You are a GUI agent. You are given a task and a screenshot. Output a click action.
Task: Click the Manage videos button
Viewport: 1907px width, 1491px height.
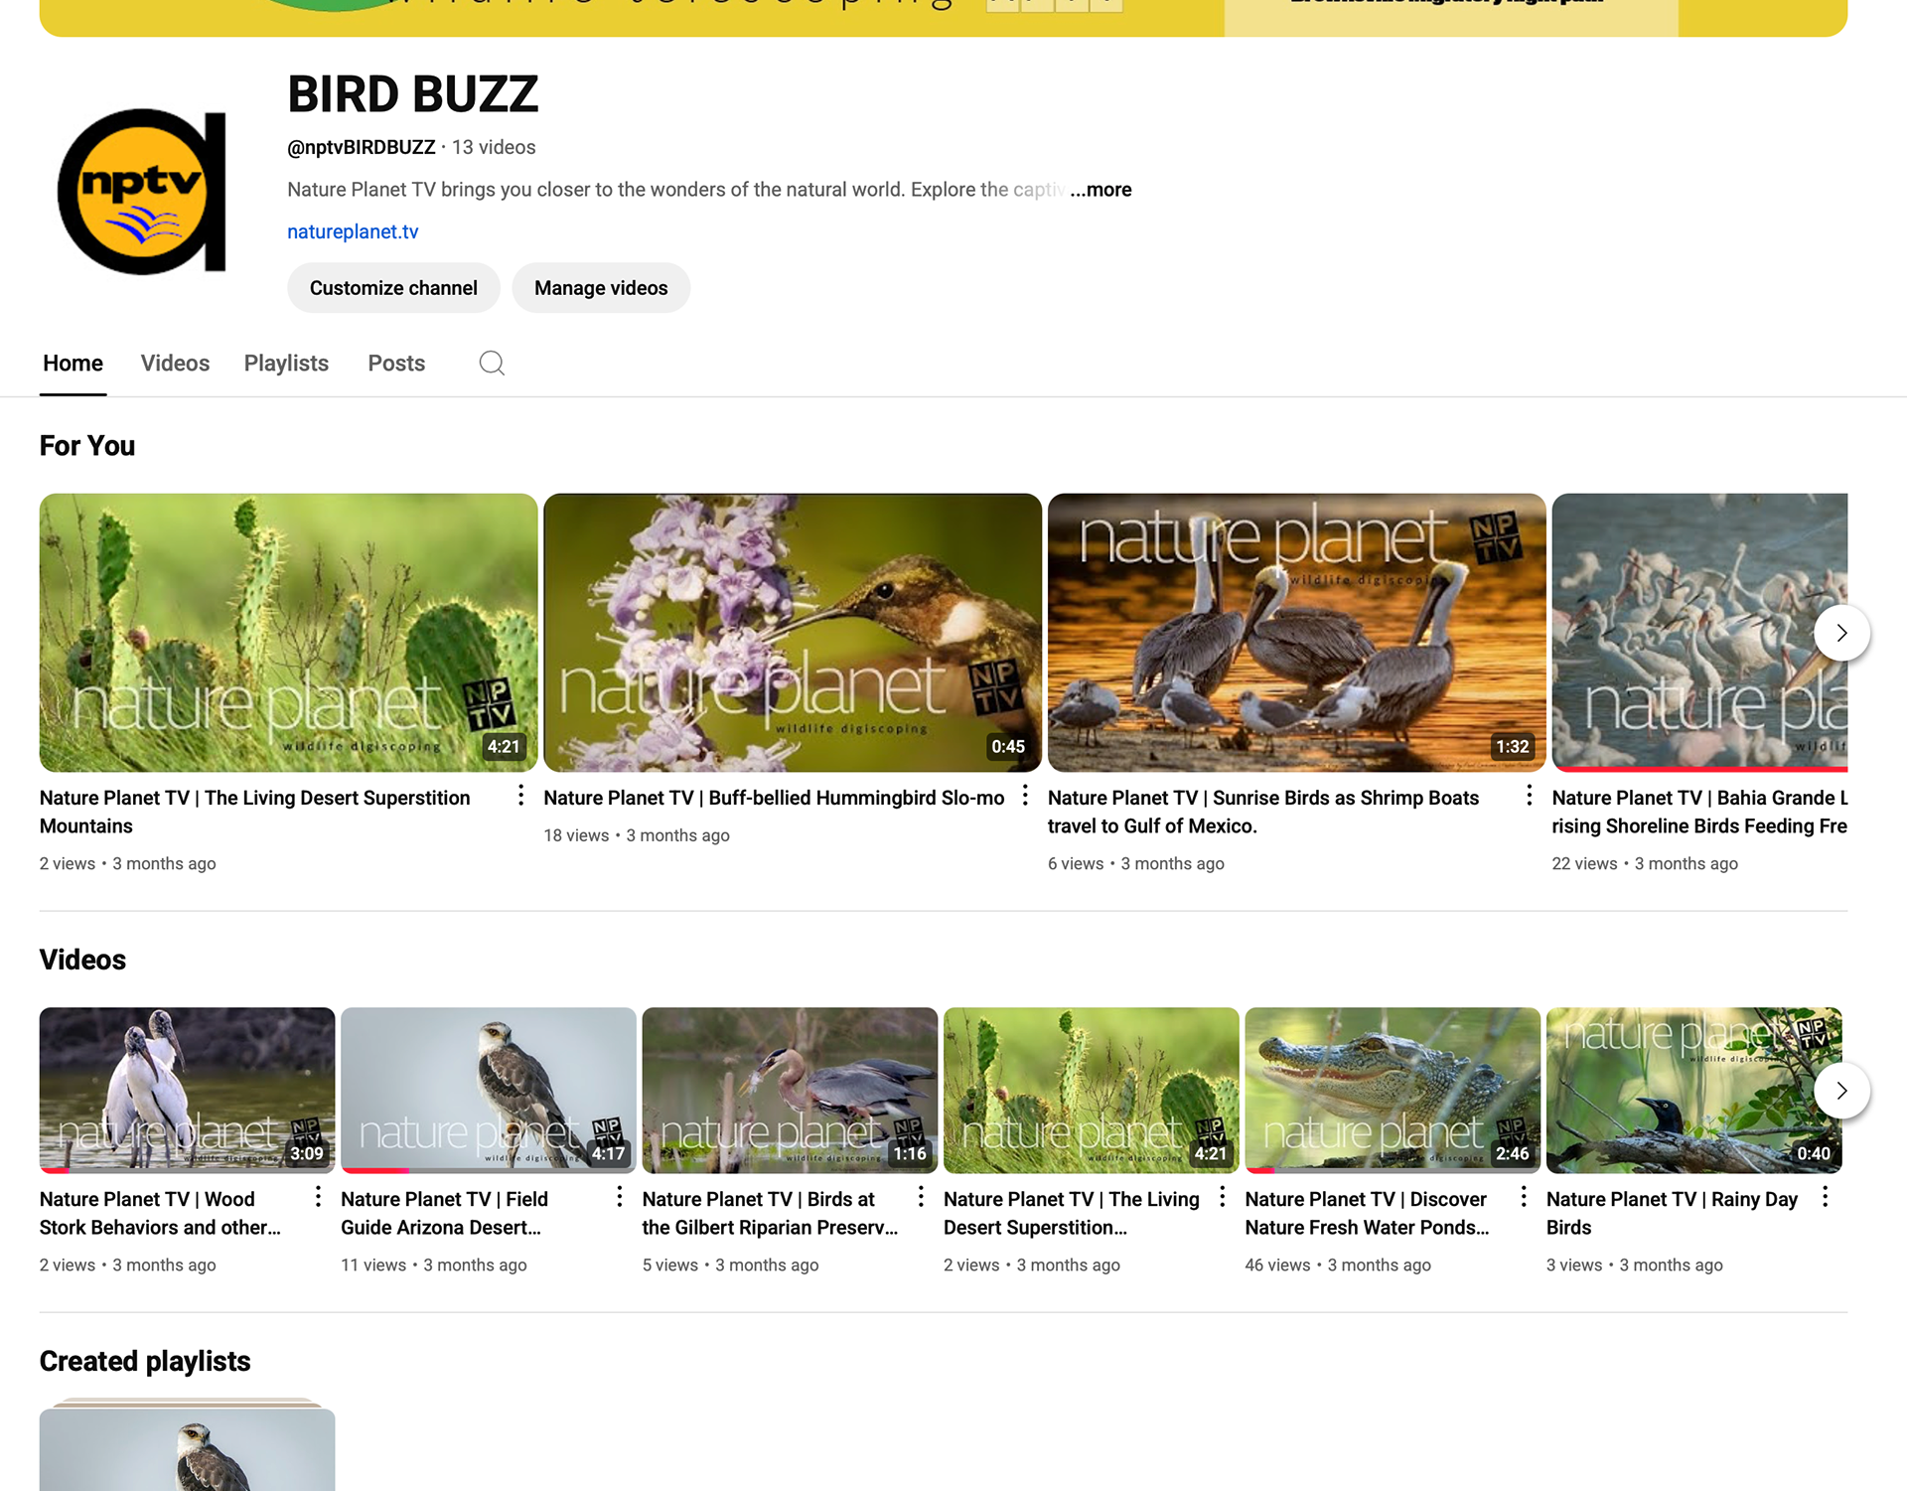coord(601,288)
